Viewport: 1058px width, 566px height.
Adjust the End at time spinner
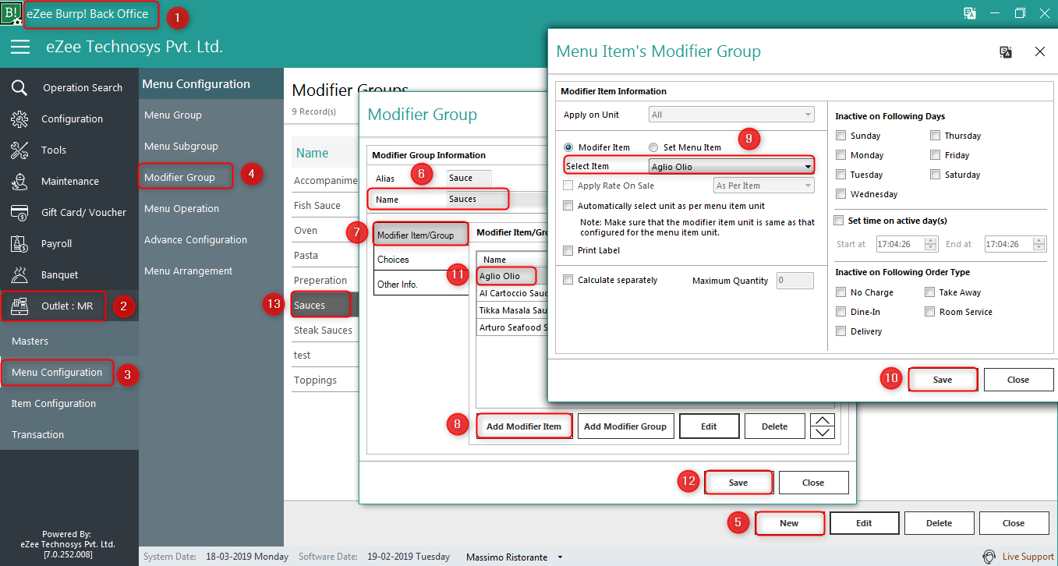click(x=1040, y=244)
